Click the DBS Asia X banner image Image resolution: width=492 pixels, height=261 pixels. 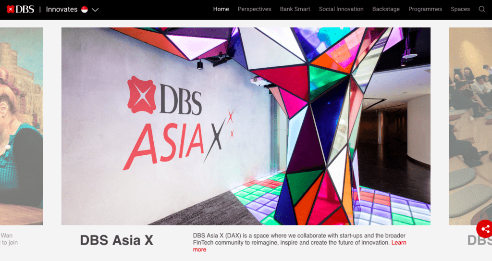[x=246, y=126]
